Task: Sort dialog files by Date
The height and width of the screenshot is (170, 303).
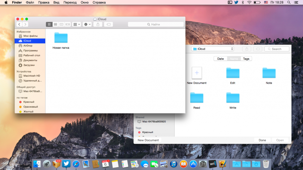Action: point(220,59)
